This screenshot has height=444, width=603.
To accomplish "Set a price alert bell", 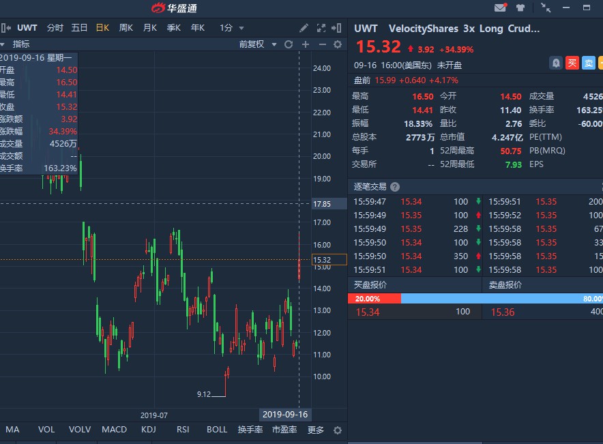I will pos(556,63).
